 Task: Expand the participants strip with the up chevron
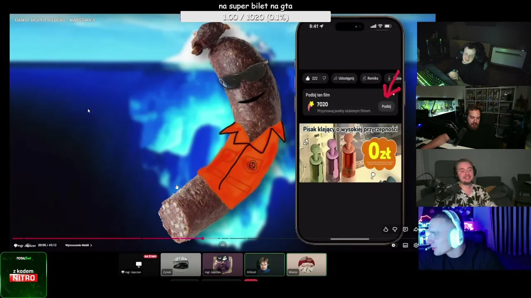click(222, 245)
